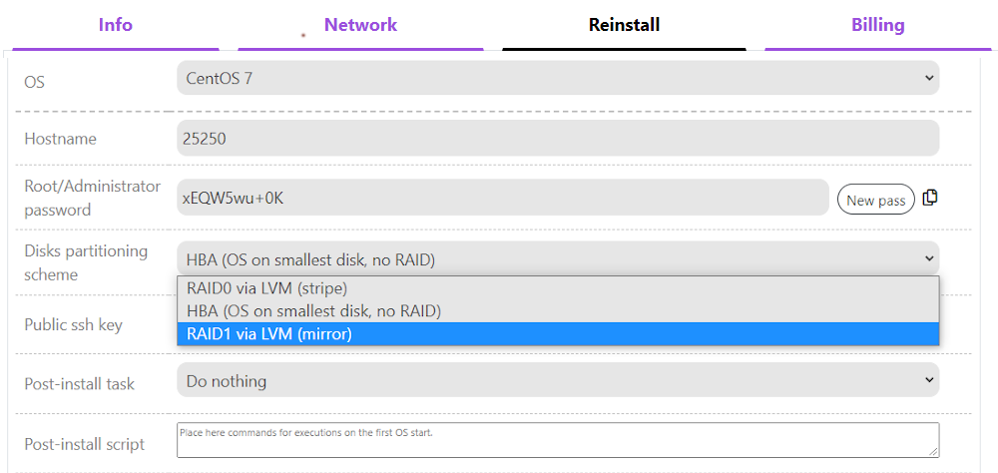Expand the Post-install task dropdown

(x=557, y=380)
